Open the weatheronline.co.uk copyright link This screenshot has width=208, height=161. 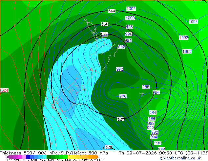click(180, 158)
